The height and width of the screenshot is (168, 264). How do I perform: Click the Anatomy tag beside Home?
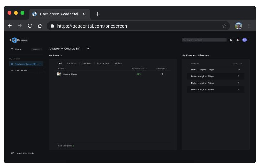pos(36,49)
